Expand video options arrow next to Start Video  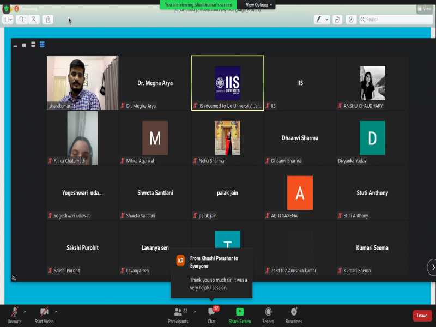[56, 312]
